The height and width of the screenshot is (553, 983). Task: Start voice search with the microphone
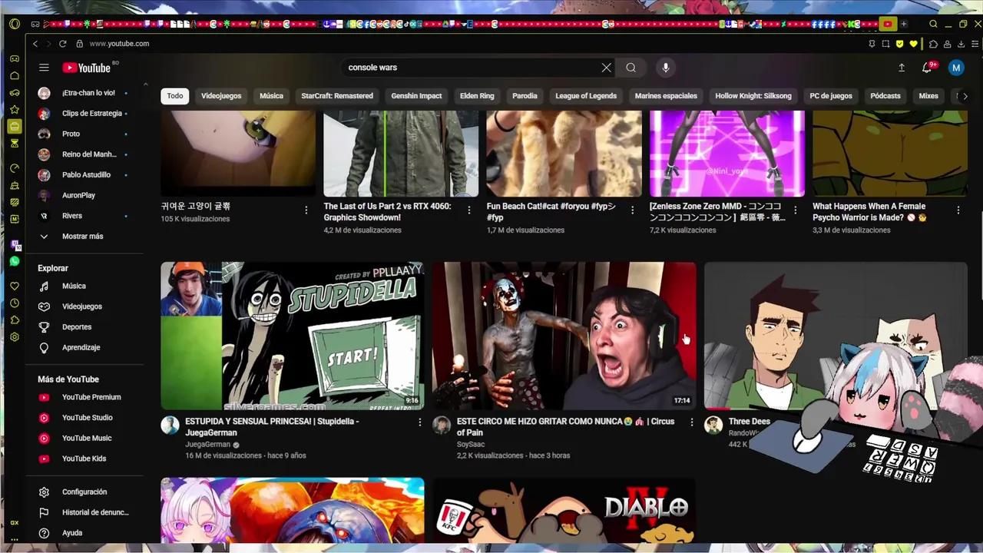(x=666, y=68)
